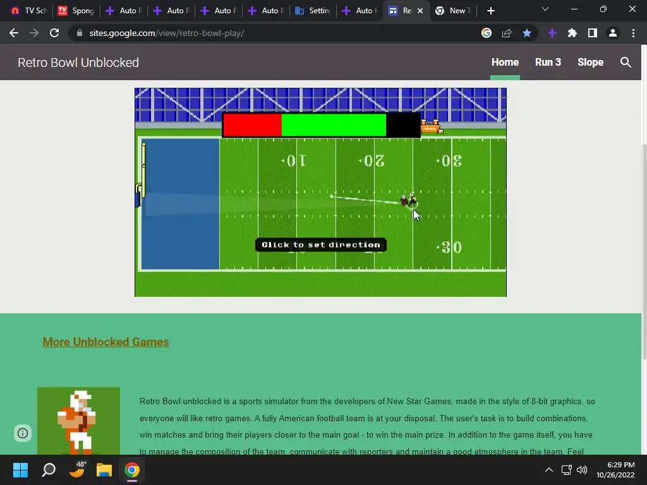Click the green zone of the power meter
Image resolution: width=647 pixels, height=485 pixels.
click(334, 125)
